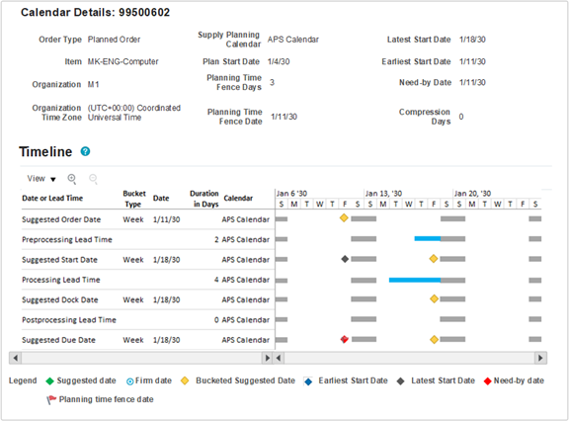Click left arrow of table scrollbar
The height and width of the screenshot is (421, 569).
15,358
